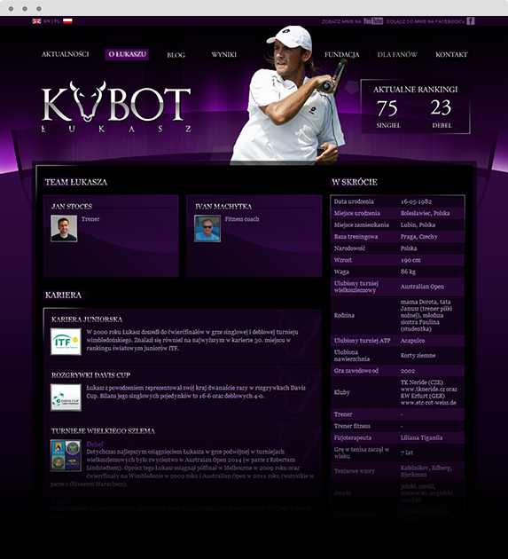Click the www.tkneride.cz club link

pyautogui.click(x=423, y=389)
